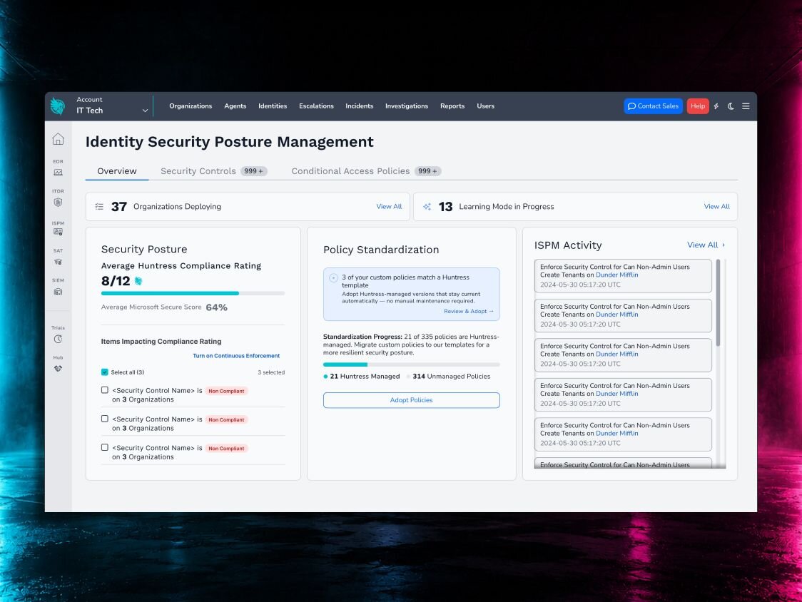The image size is (802, 602).
Task: Click the standardization progress bar
Action: click(x=411, y=364)
